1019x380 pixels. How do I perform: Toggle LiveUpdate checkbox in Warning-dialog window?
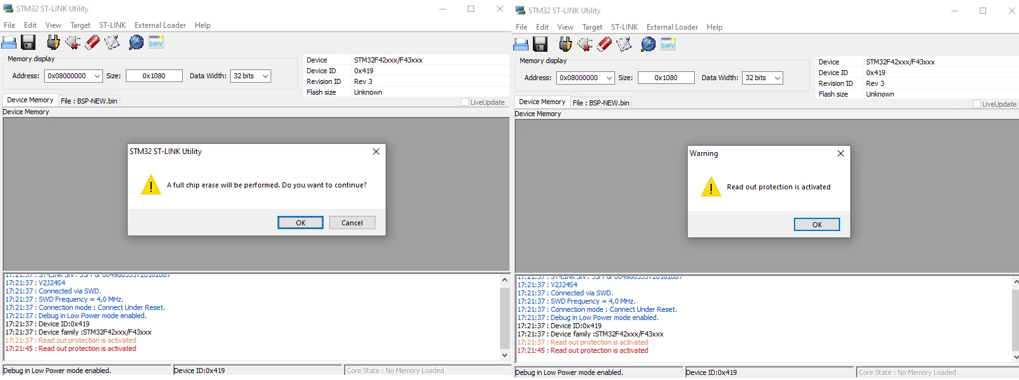click(977, 104)
